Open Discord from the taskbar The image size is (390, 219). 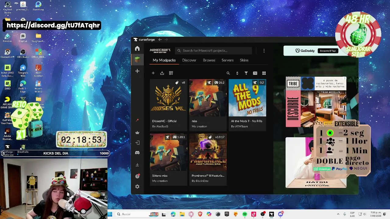click(281, 214)
